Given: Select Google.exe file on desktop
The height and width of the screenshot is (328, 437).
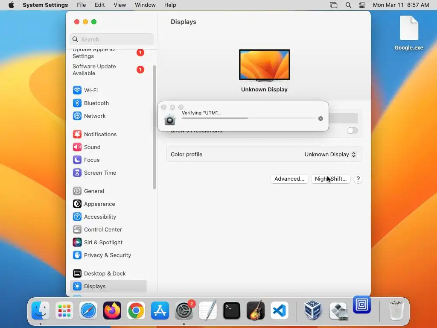Looking at the screenshot, I should (409, 33).
